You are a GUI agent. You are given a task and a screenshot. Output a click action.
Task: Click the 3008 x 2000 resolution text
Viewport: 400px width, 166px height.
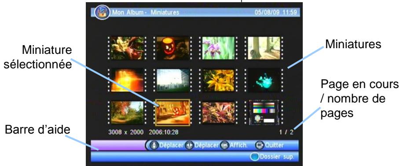point(126,132)
